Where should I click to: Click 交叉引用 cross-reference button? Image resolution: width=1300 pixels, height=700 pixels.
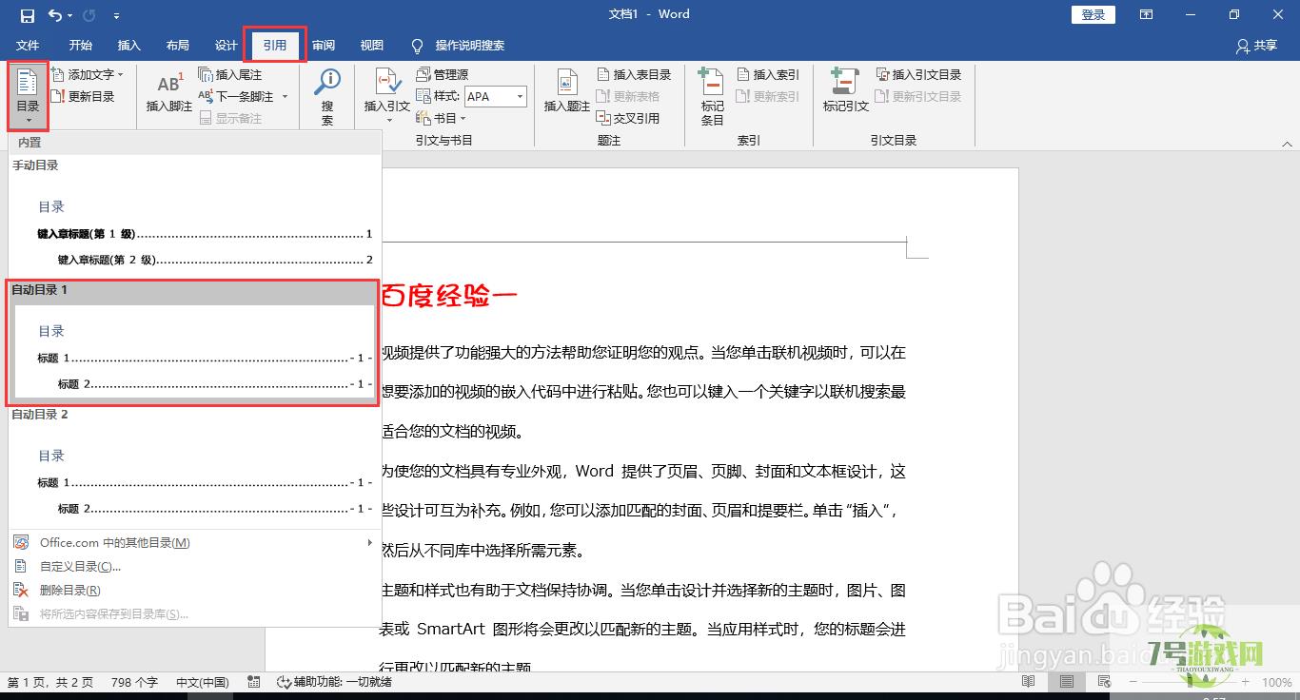point(628,118)
